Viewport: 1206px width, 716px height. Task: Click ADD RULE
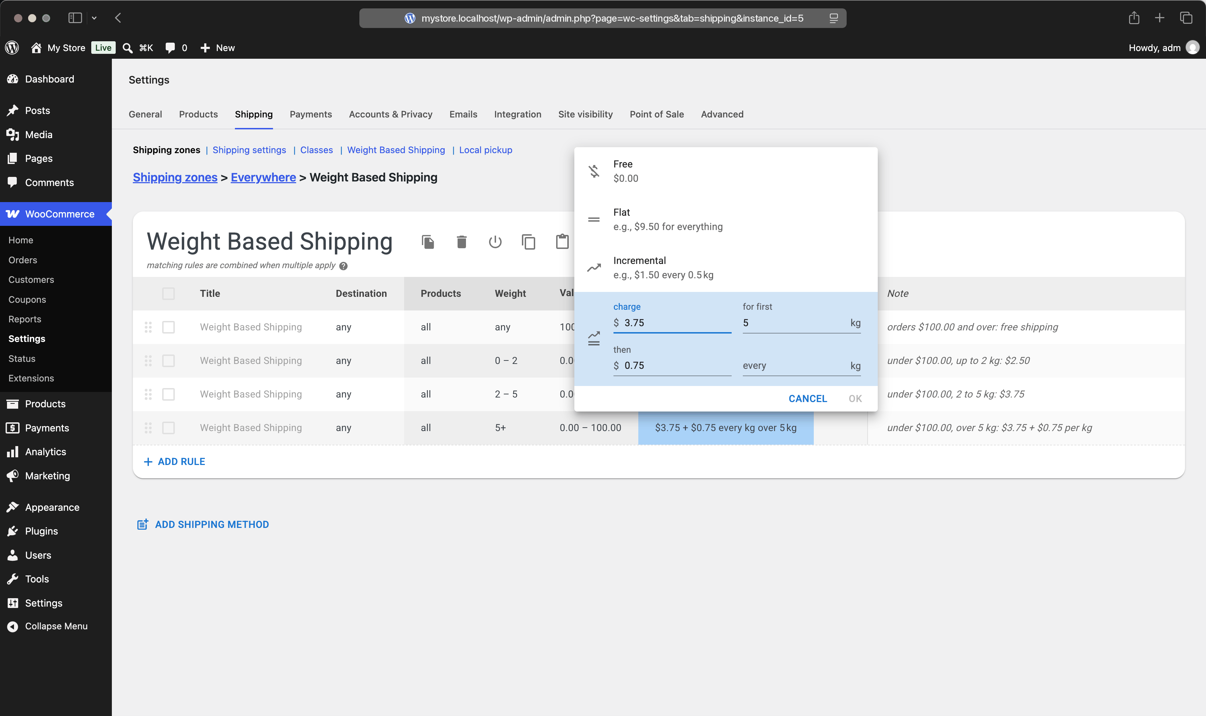[x=175, y=462]
